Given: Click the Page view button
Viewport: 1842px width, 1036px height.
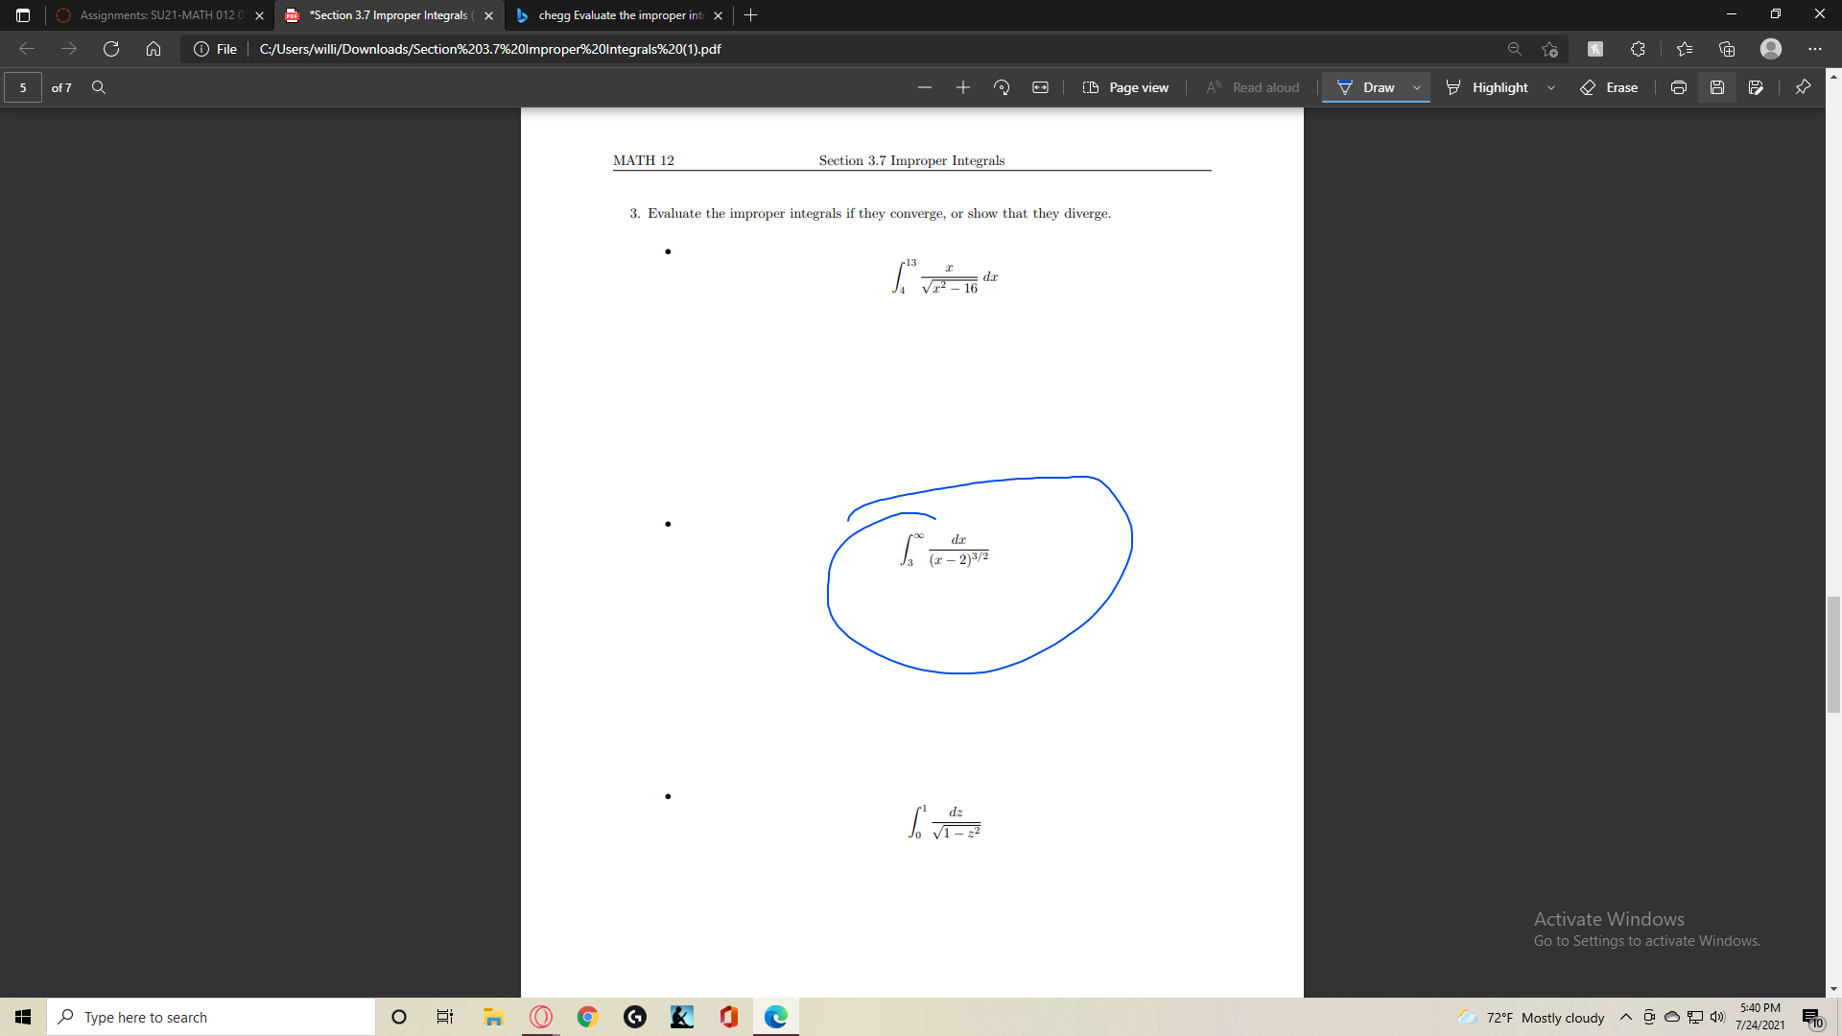Looking at the screenshot, I should (x=1126, y=87).
